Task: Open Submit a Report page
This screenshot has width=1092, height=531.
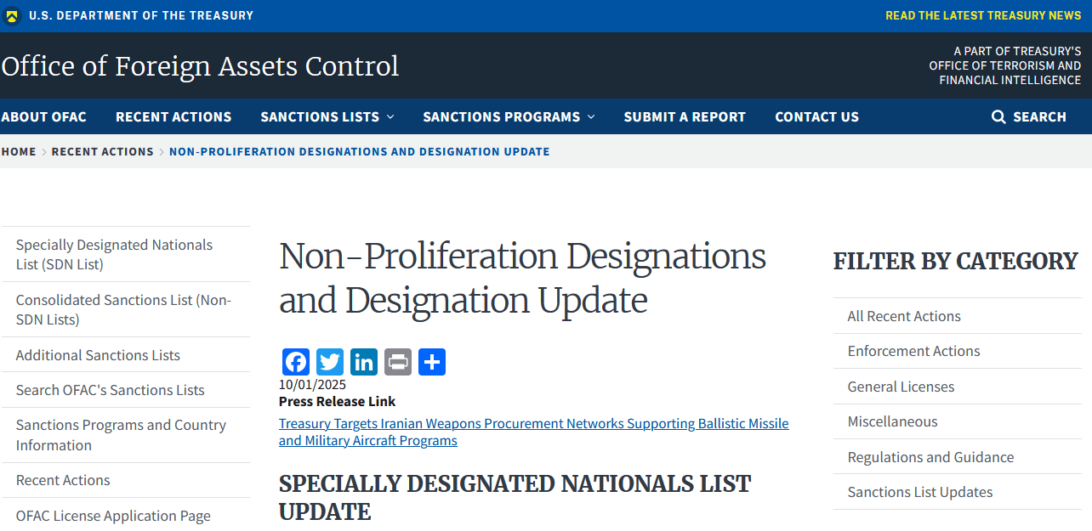Action: point(685,117)
